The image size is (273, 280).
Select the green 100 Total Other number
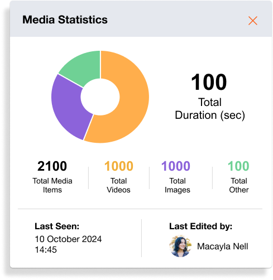[238, 166]
